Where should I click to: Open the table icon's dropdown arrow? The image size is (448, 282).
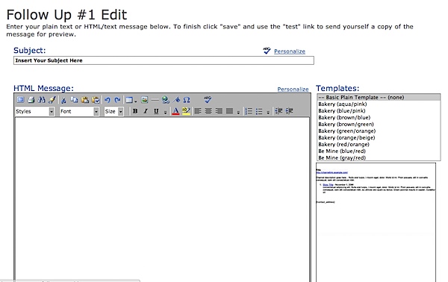(135, 101)
